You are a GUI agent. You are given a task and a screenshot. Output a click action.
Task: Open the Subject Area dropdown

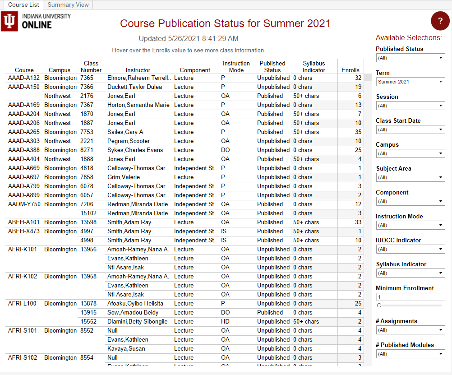click(410, 177)
